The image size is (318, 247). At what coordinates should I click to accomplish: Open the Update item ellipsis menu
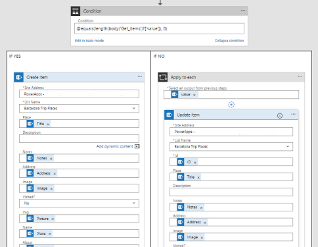pos(293,115)
